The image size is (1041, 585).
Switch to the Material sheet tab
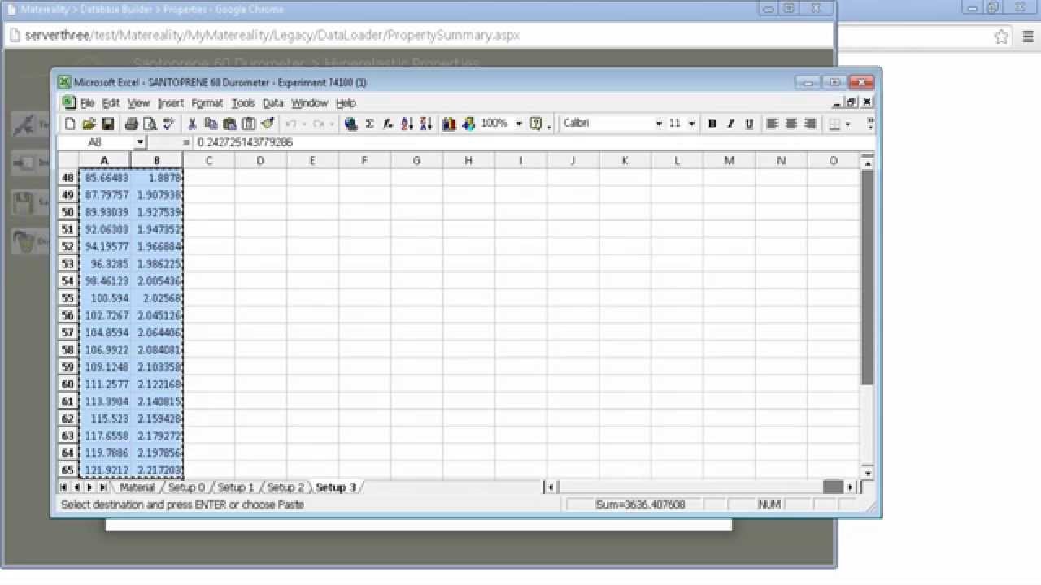(x=137, y=487)
